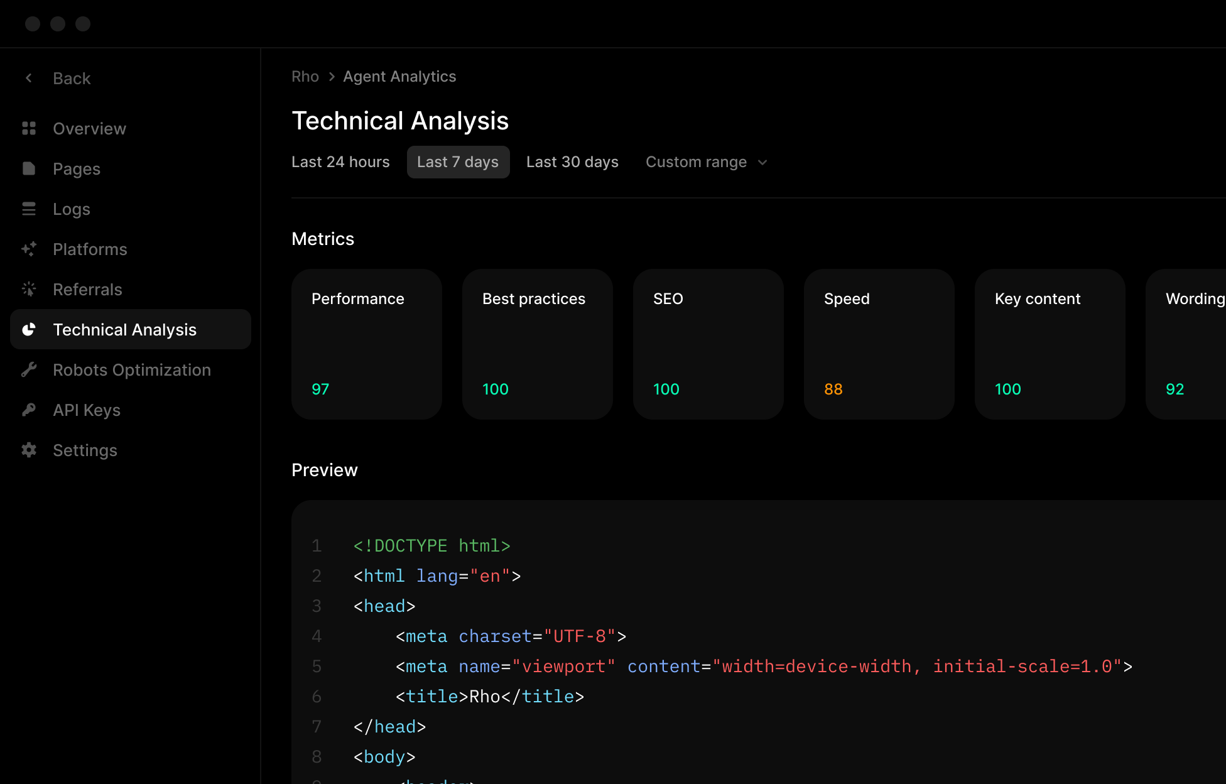The image size is (1226, 784).
Task: Click the Rho breadcrumb link
Action: click(305, 76)
